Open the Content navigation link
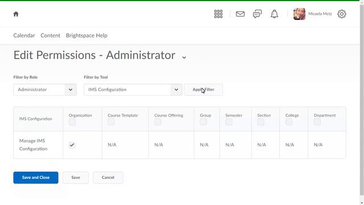The width and height of the screenshot is (364, 205). pos(51,35)
